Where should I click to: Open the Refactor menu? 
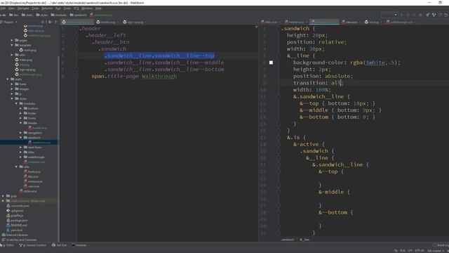(x=47, y=8)
